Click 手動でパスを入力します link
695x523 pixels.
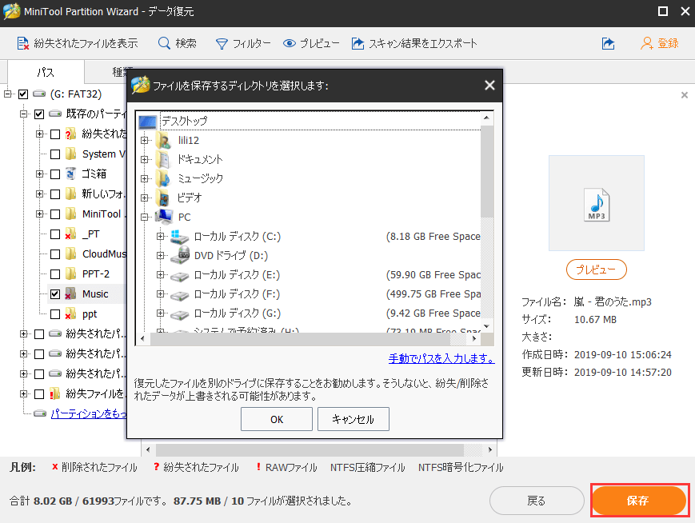pos(441,358)
